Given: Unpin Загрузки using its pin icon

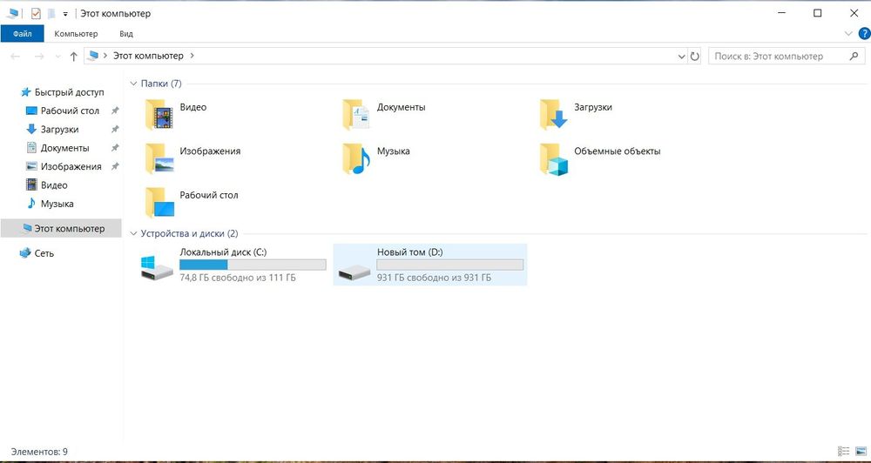Looking at the screenshot, I should pos(115,130).
